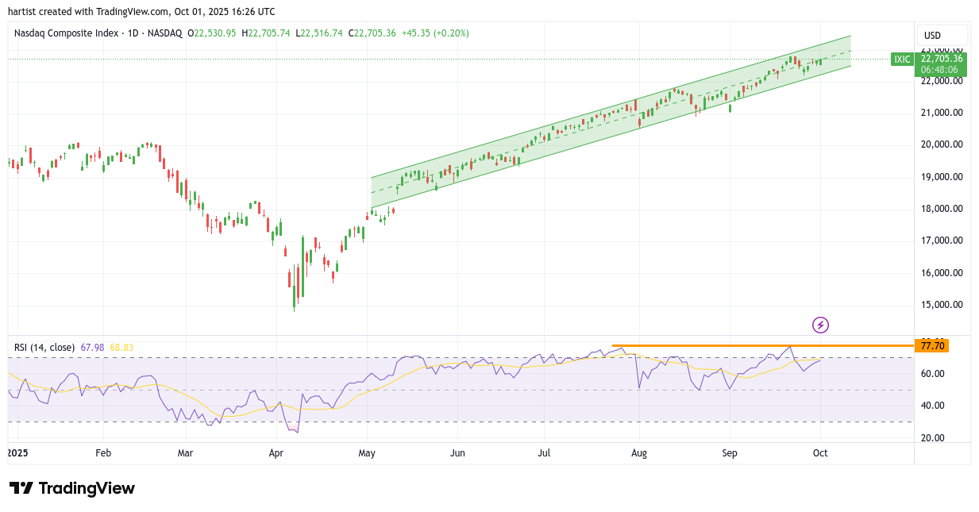
Task: Click the Oct label on the time axis
Action: [820, 453]
